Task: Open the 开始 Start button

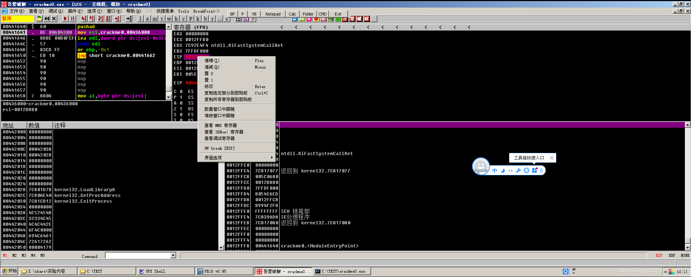Action: [9, 271]
